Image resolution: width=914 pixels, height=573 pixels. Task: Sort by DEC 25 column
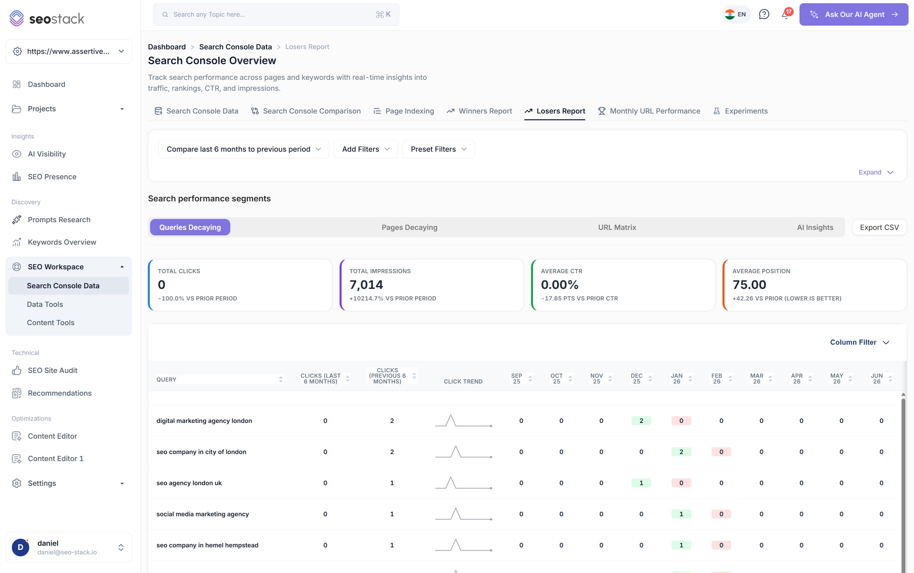650,379
